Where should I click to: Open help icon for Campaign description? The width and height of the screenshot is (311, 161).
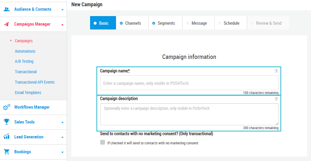(x=276, y=99)
